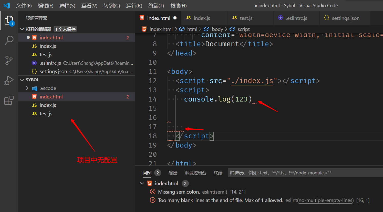The image size is (383, 212).
Task: Open the Run and Debug view icon
Action: click(9, 80)
